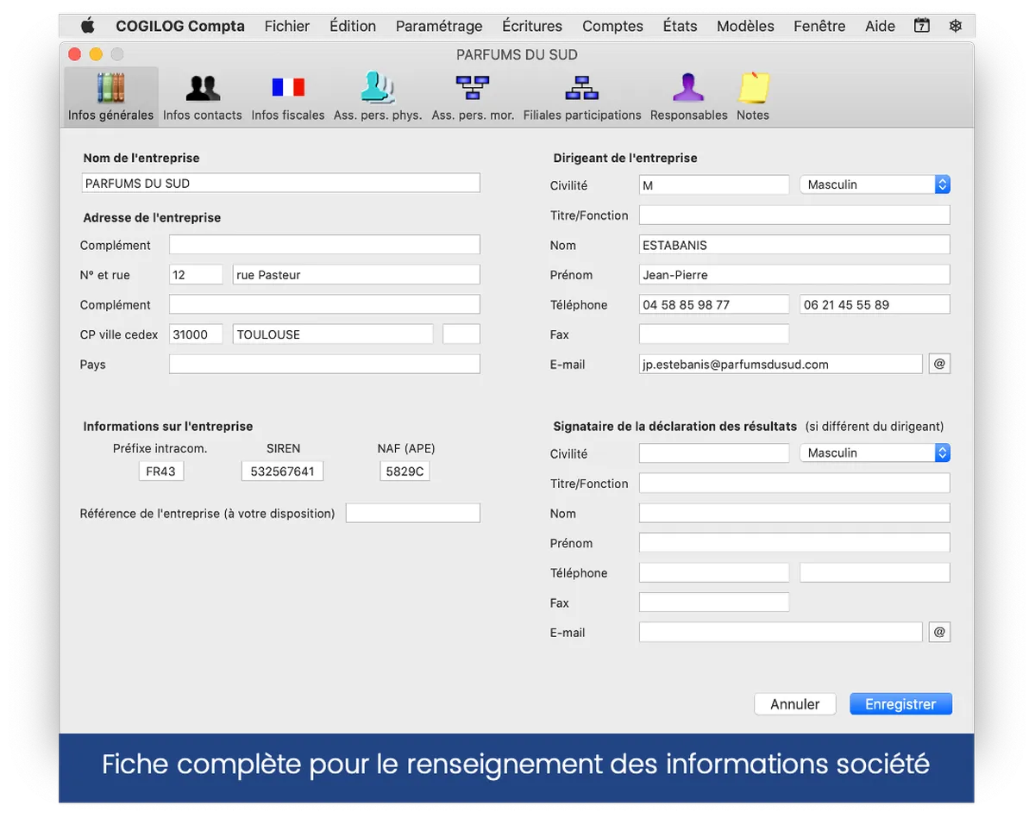Click the @ button beside dirigeant e-mail

click(939, 364)
